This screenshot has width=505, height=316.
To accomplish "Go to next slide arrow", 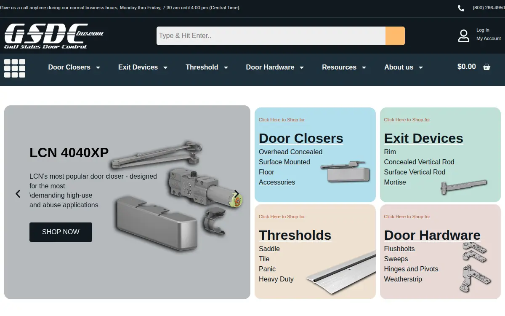I will click(237, 194).
